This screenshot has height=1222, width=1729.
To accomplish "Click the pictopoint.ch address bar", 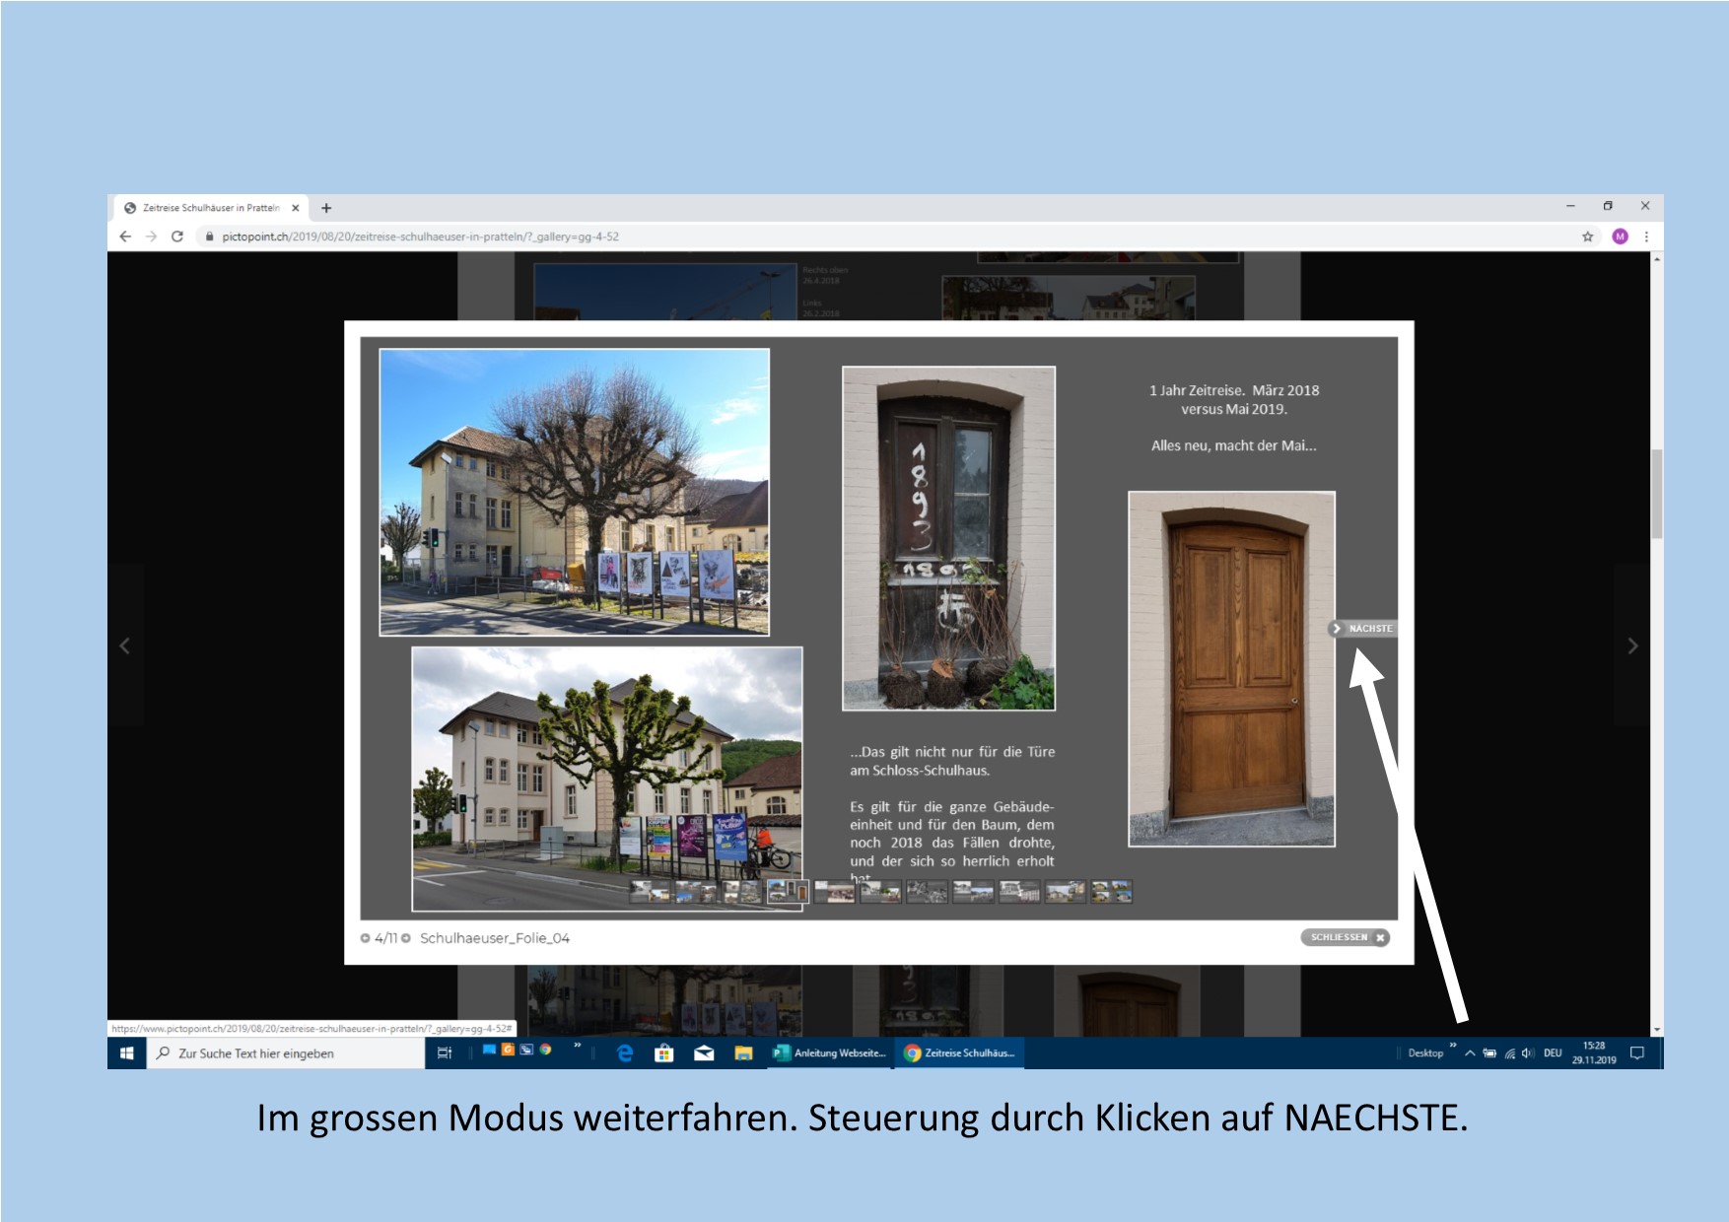I will [x=887, y=237].
